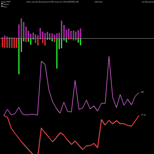Click the 'Price' legend label
This screenshot has height=154, width=154.
pyautogui.click(x=5, y=7)
